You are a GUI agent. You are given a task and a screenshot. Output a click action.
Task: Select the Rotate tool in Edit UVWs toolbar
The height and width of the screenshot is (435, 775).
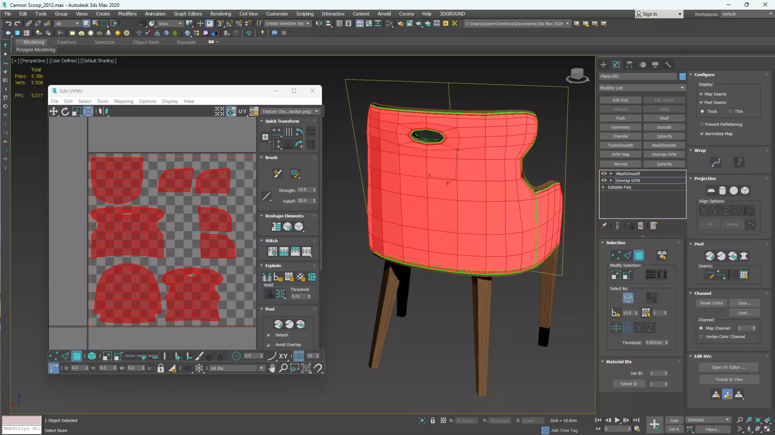coord(65,112)
